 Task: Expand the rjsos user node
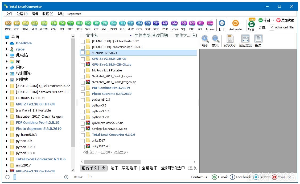coord(7,49)
